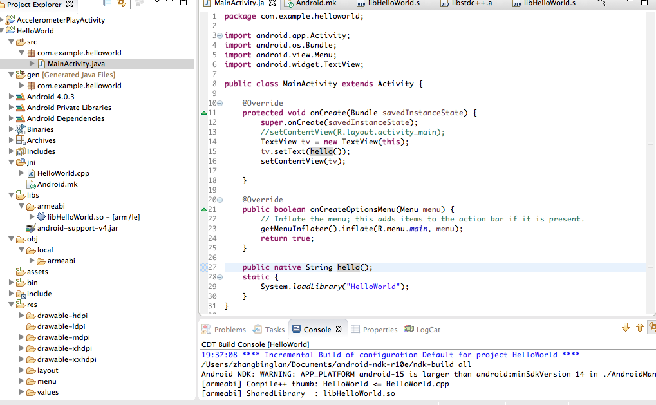The height and width of the screenshot is (405, 656).
Task: Click the jni folder icon
Action: (21, 162)
